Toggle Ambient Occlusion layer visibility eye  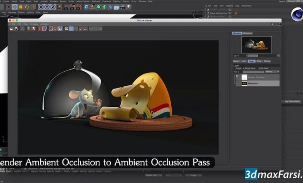click(237, 76)
